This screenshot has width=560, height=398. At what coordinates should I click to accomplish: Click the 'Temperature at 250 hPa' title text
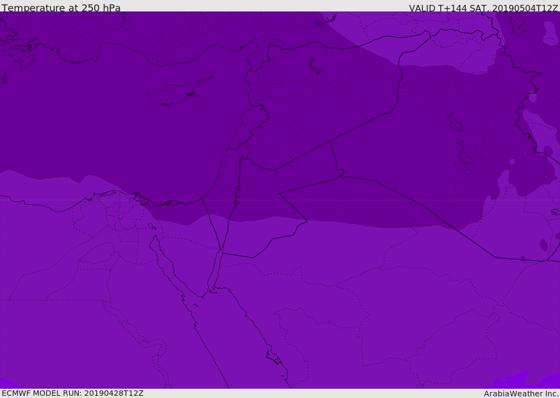click(61, 8)
